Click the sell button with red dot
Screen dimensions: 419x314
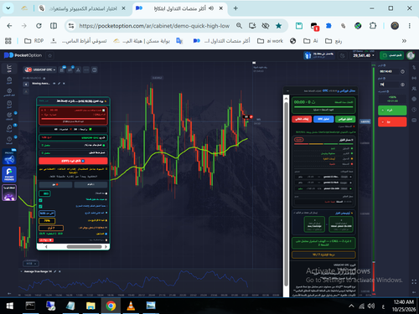(55, 184)
